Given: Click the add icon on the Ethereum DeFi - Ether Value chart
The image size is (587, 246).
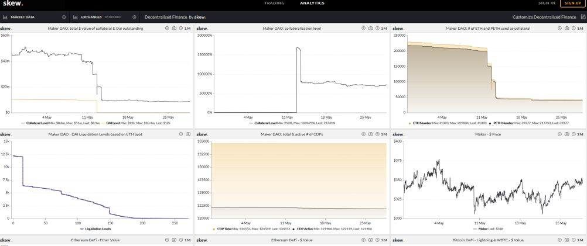Looking at the screenshot, I should coord(168,240).
